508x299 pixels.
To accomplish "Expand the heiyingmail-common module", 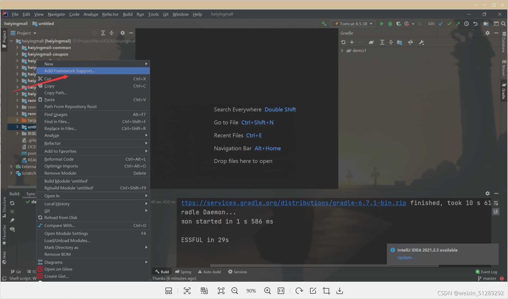I will [17, 48].
